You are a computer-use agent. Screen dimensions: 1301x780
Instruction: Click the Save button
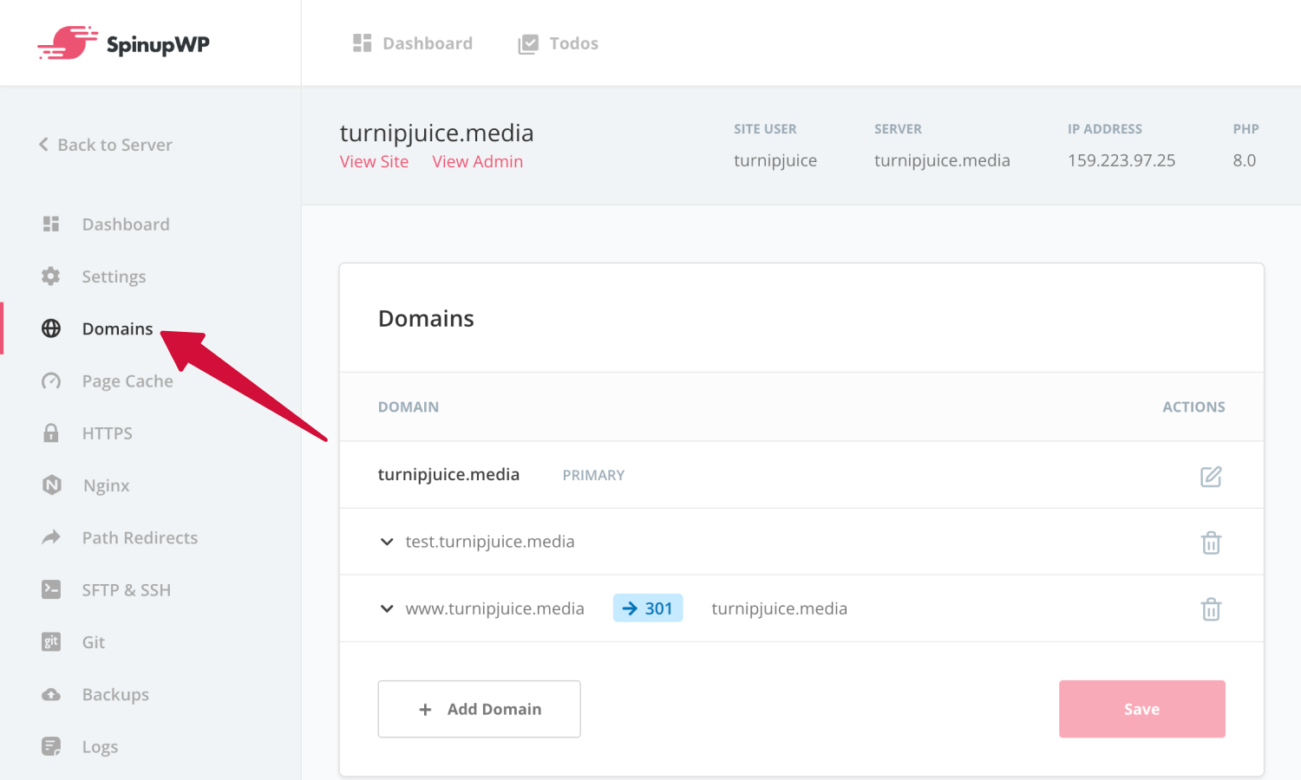[x=1141, y=709]
